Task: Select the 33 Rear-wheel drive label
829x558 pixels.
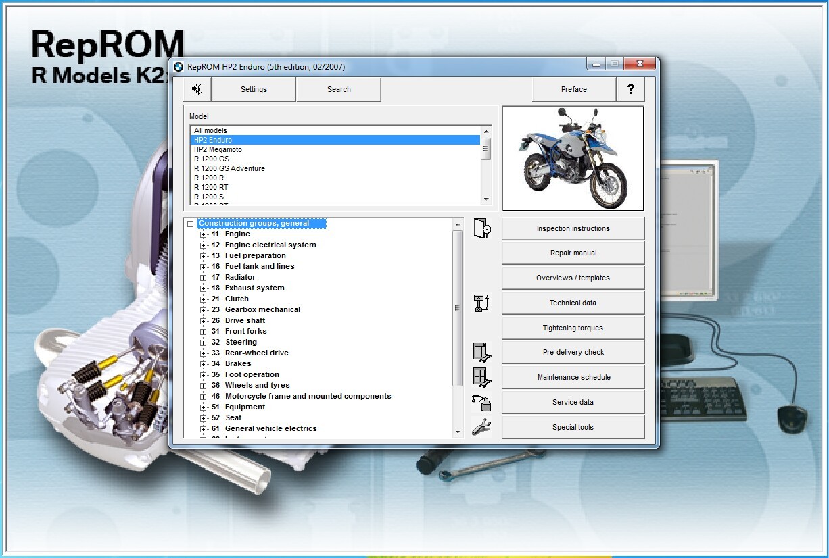Action: (250, 353)
